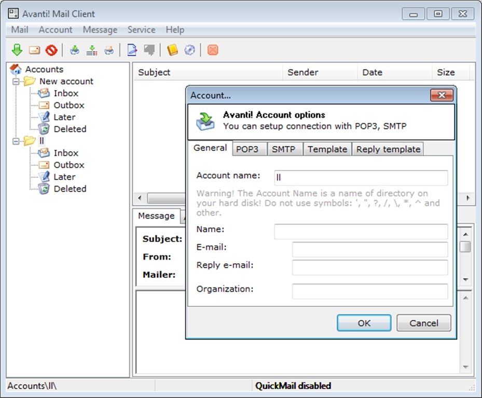The height and width of the screenshot is (398, 482).
Task: Sort messages by Subject column header
Action: [208, 72]
